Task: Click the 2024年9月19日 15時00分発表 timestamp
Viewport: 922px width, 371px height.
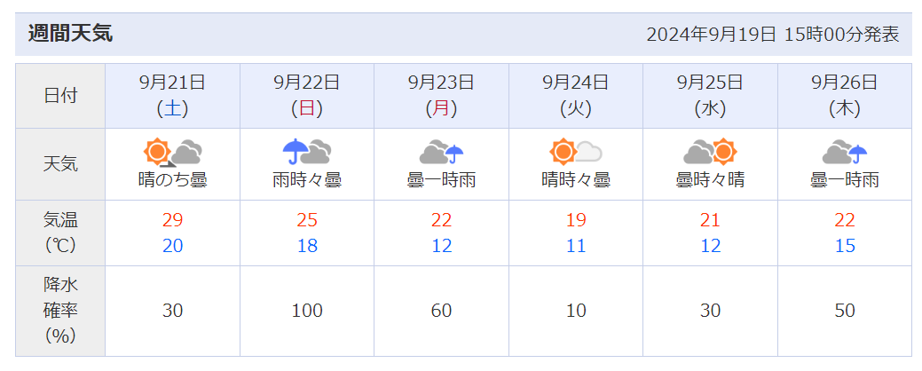Action: (x=773, y=35)
